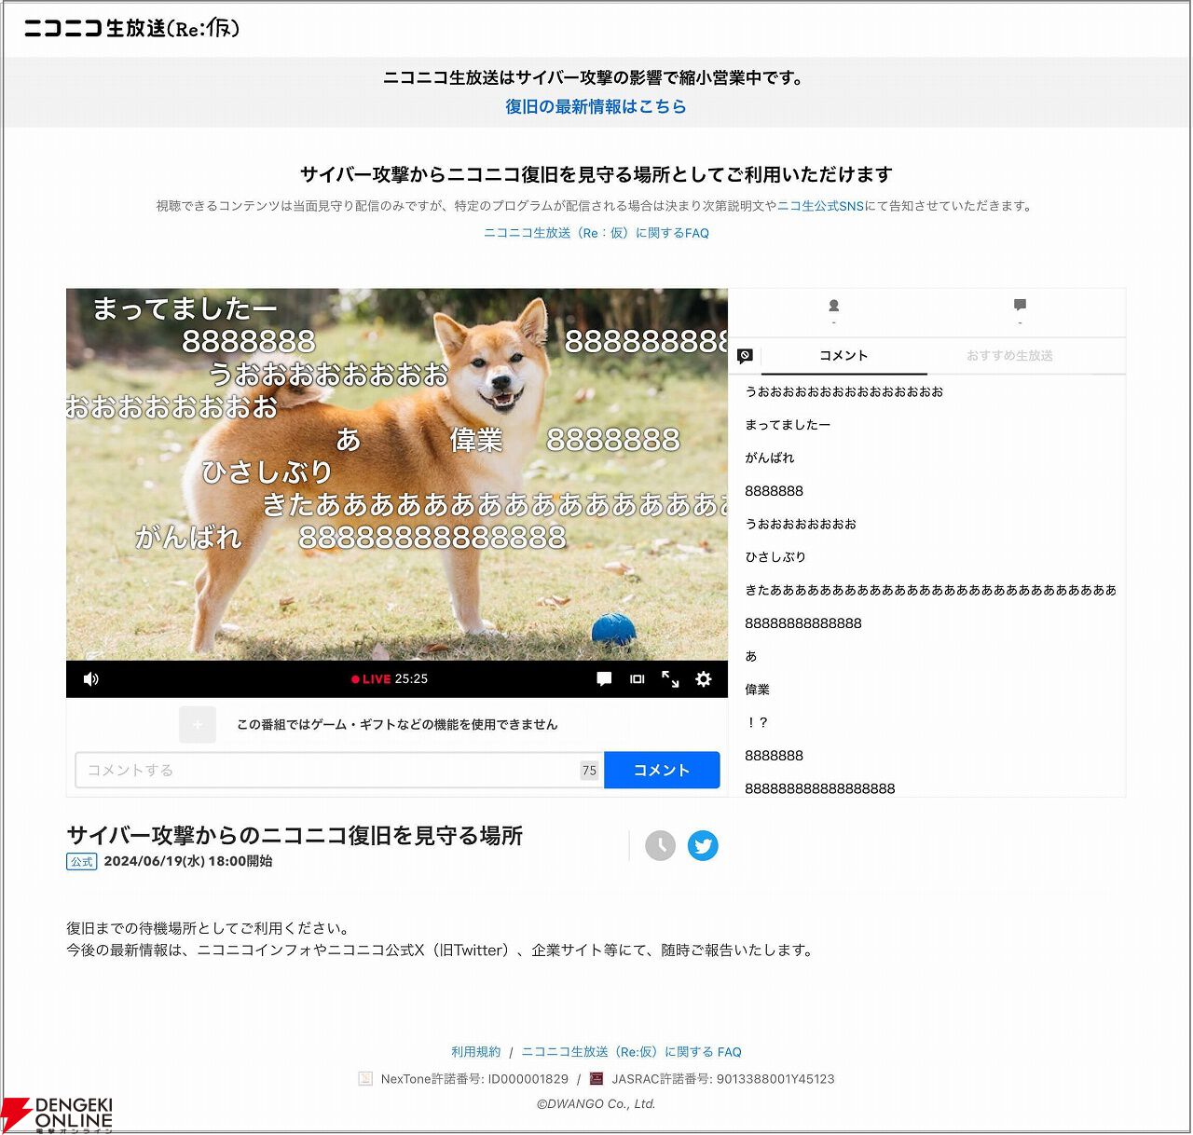The width and height of the screenshot is (1193, 1135).
Task: Switch to theater mode in the player
Action: pyautogui.click(x=638, y=679)
